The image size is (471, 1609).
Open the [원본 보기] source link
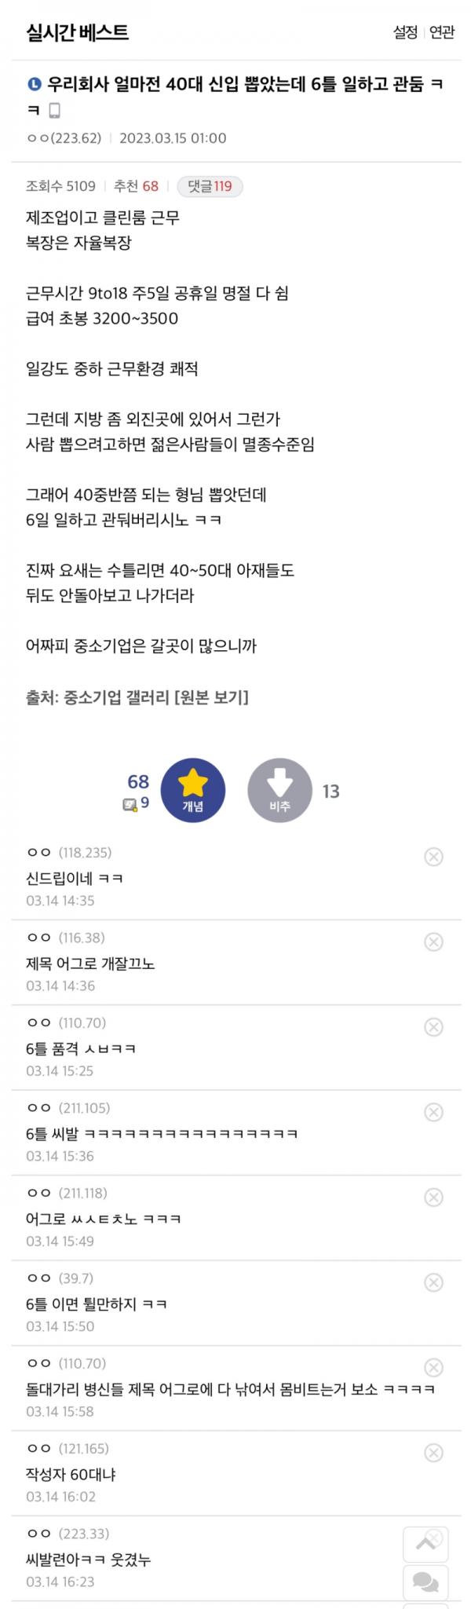click(211, 697)
